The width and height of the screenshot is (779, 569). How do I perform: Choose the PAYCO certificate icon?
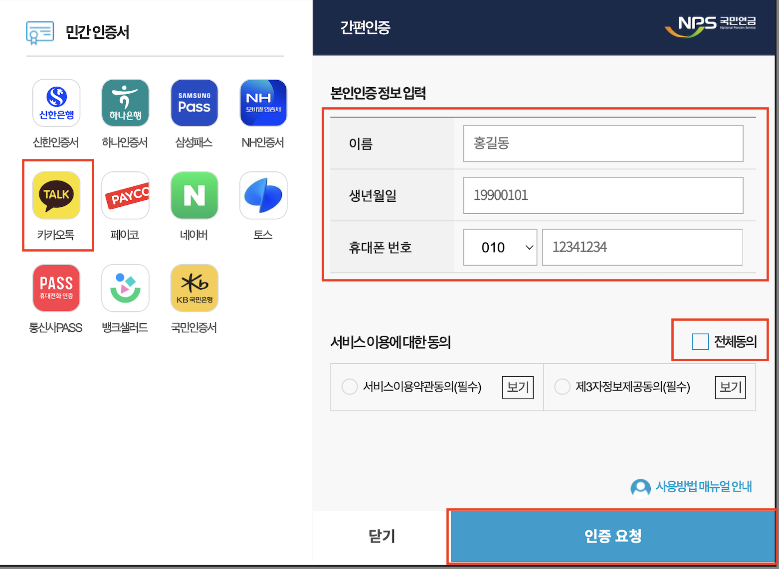point(125,195)
